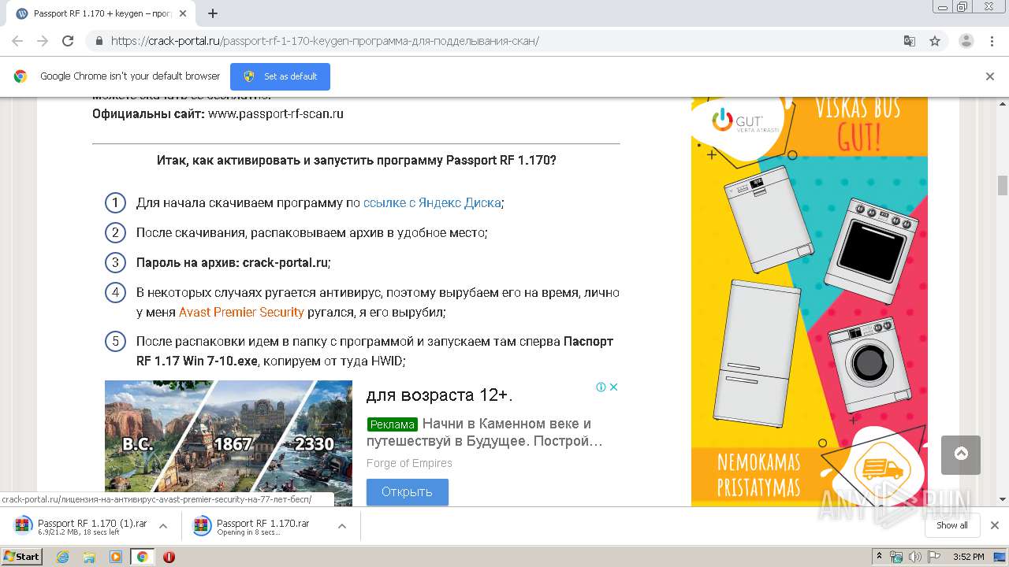
Task: Open the Windows Start menu
Action: [22, 556]
